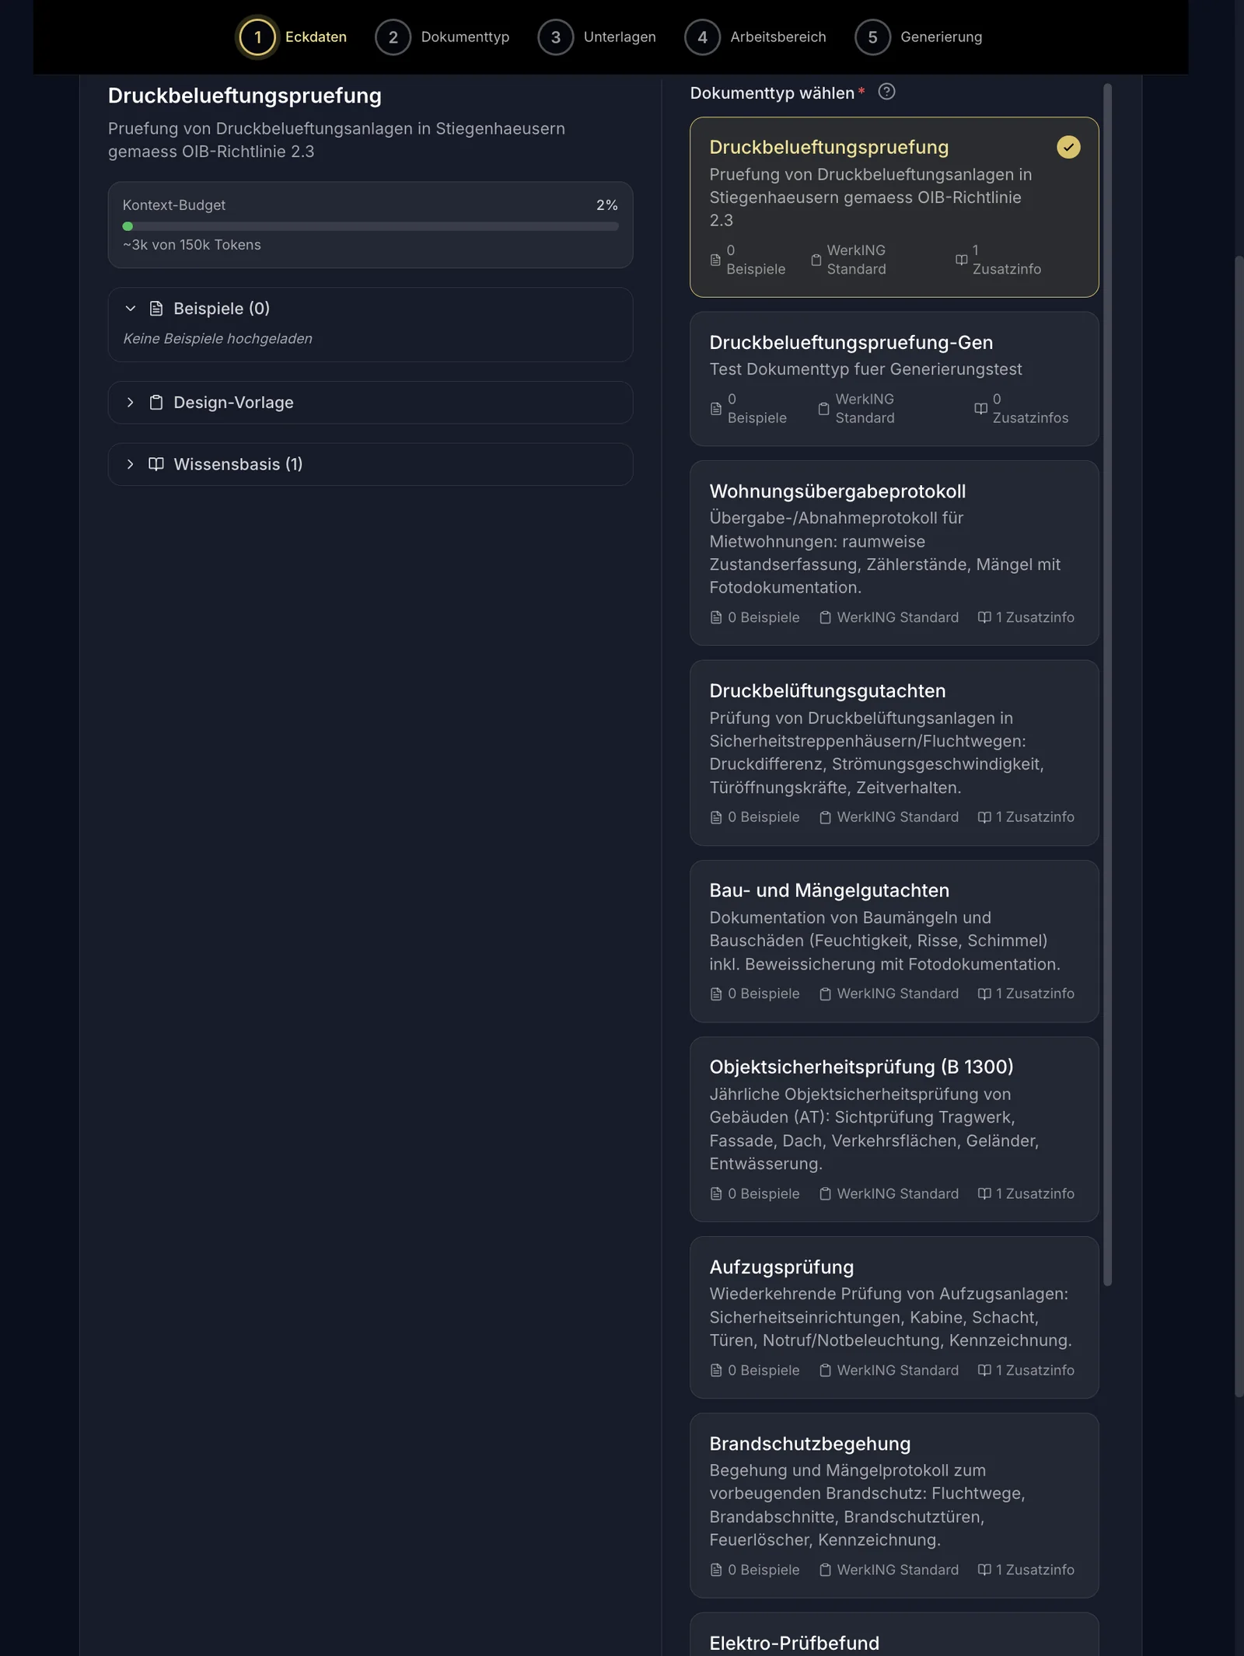
Task: Click Zusatzinfo book icon in Aufzugsprüfung card
Action: coord(984,1370)
